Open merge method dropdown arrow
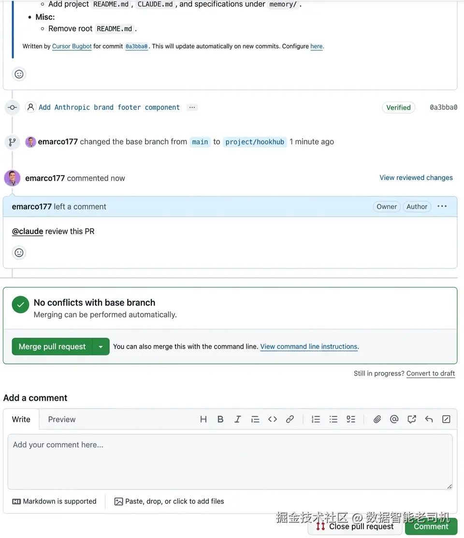Image resolution: width=464 pixels, height=538 pixels. pos(101,346)
